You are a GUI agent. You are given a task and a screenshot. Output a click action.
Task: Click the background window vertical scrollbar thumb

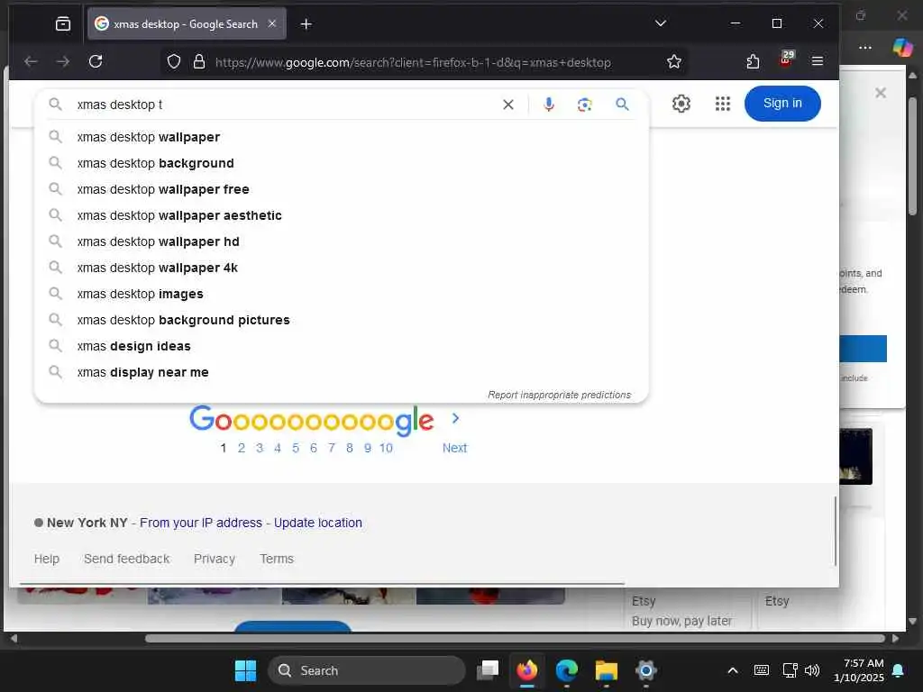pyautogui.click(x=912, y=156)
